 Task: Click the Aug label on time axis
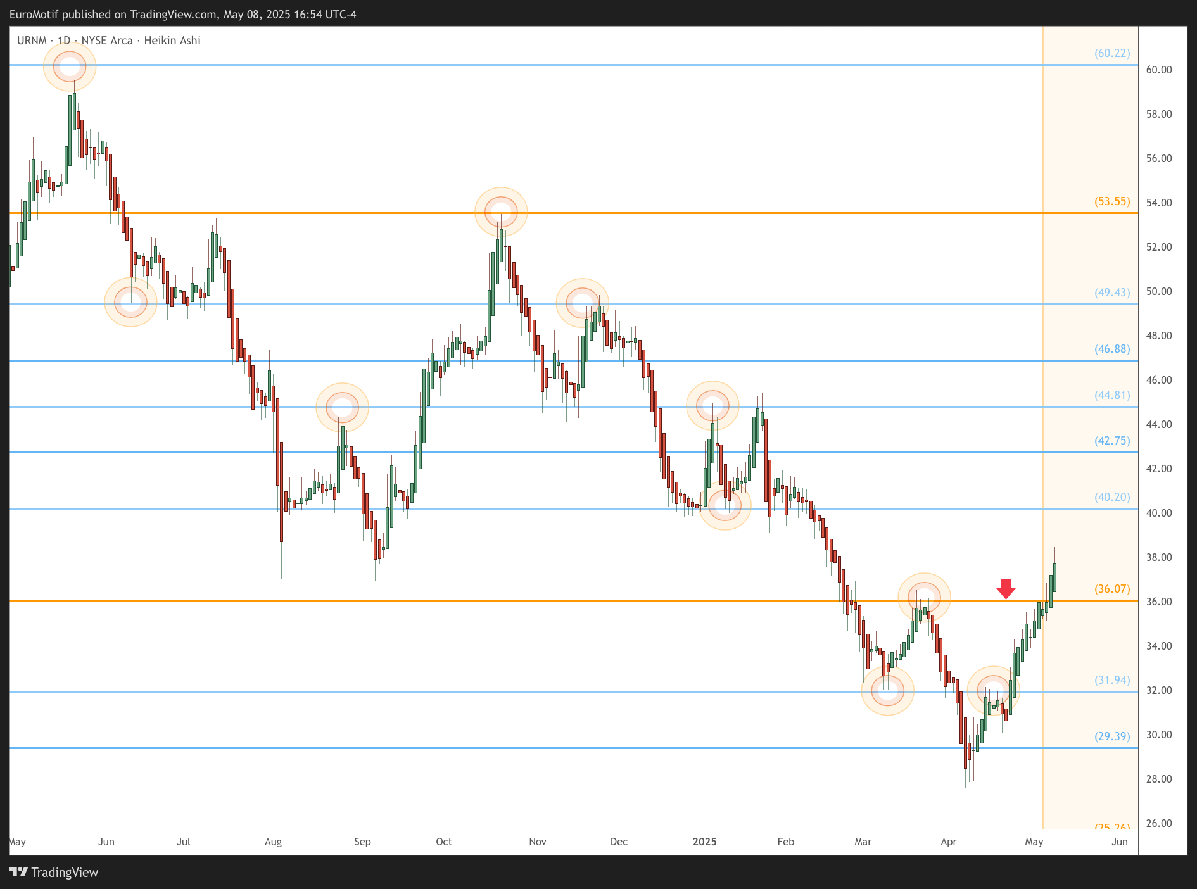tap(273, 842)
